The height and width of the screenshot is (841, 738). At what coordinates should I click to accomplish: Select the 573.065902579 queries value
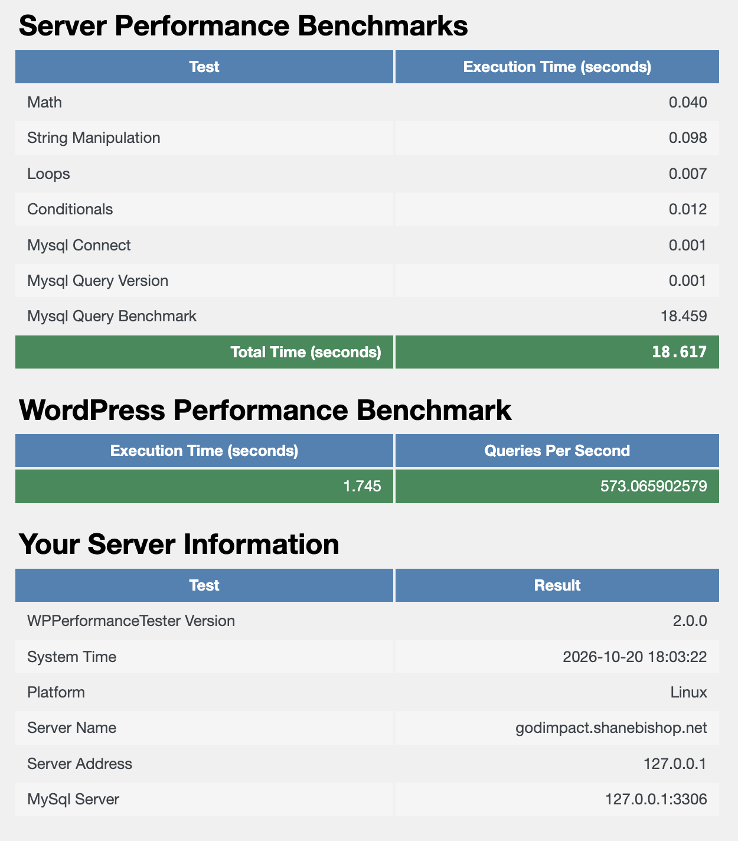point(654,487)
